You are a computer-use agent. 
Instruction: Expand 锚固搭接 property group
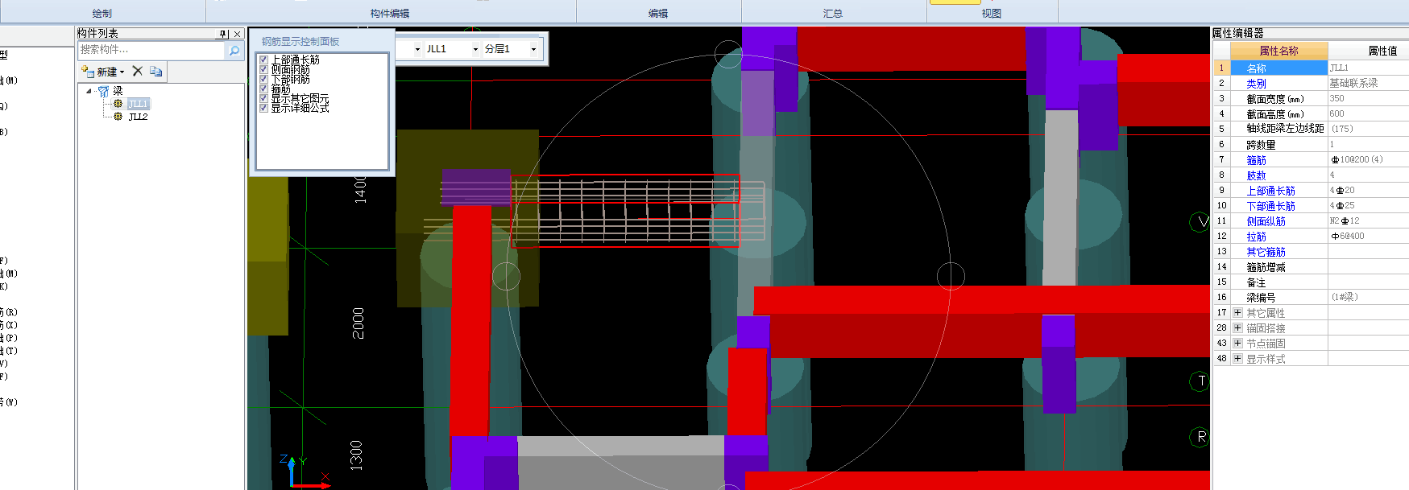tap(1237, 327)
